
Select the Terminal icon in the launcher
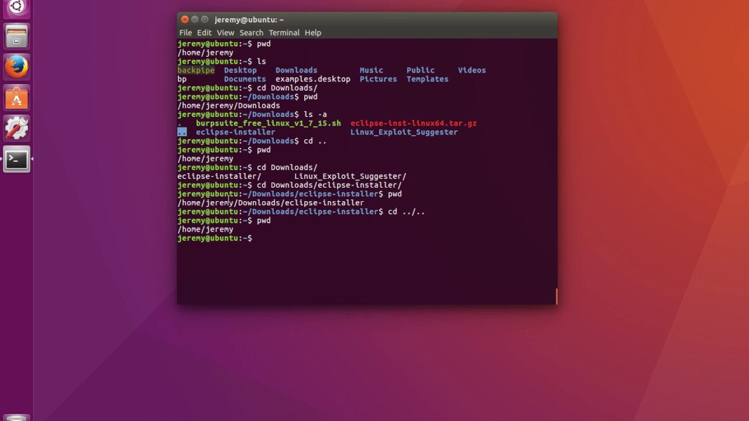pyautogui.click(x=16, y=159)
